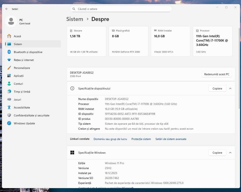The width and height of the screenshot is (241, 192).
Task: Click the Aplicații icon
Action: [x=9, y=76]
